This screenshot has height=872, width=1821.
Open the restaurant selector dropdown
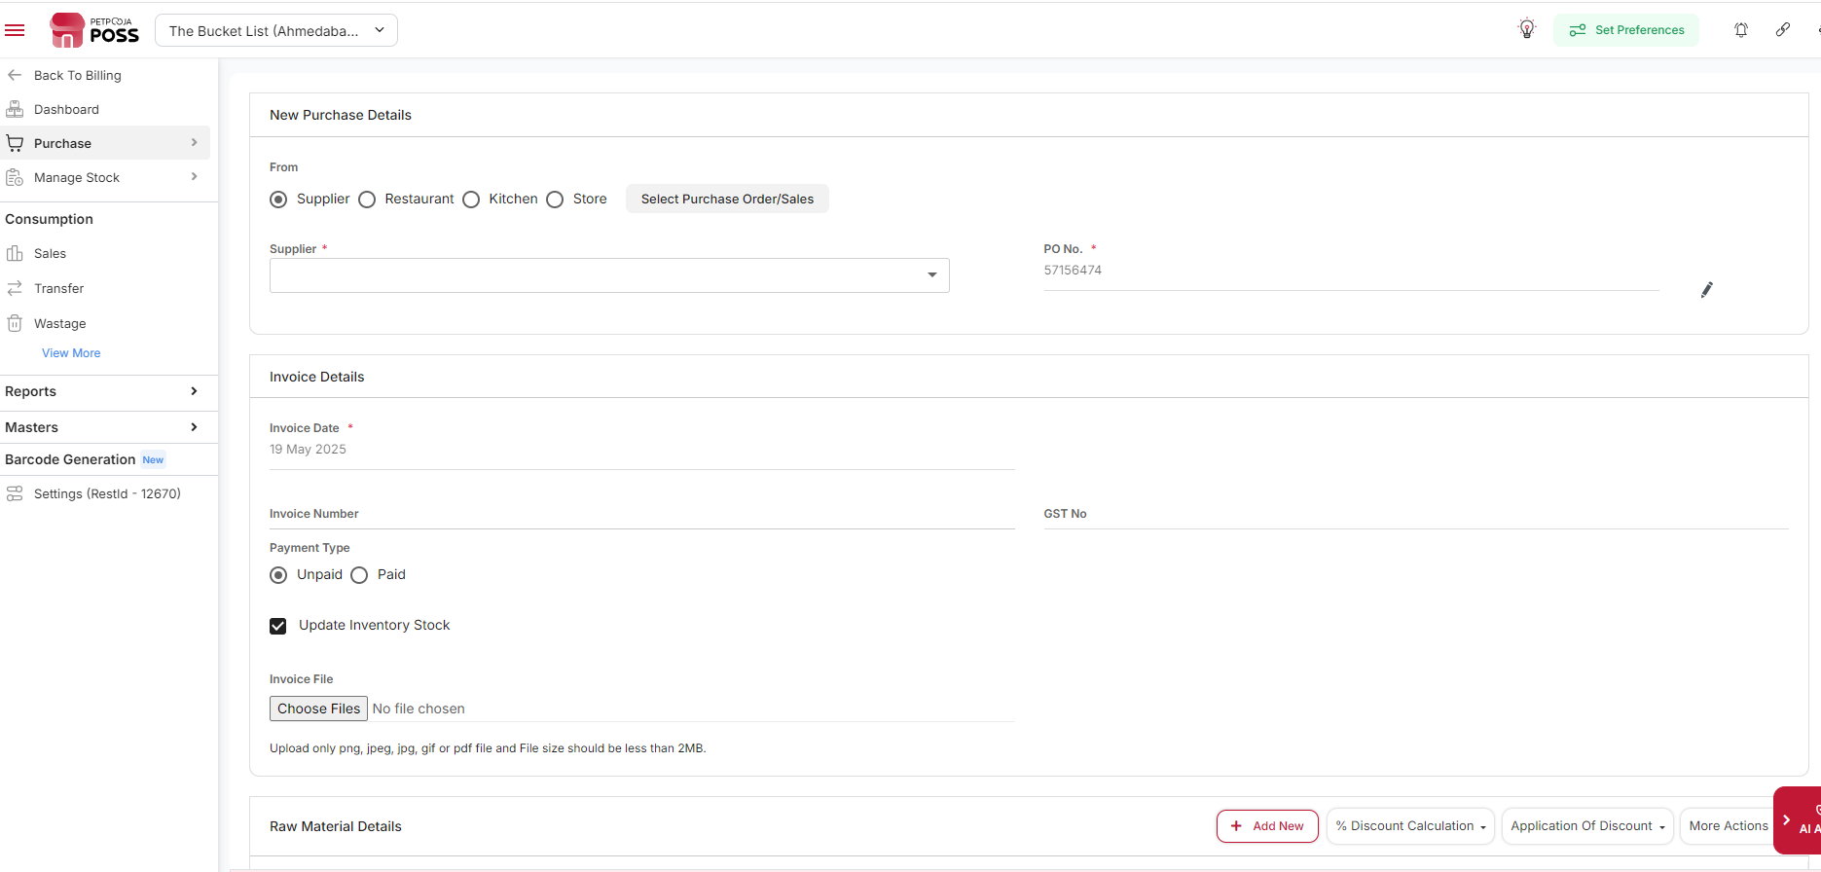(276, 30)
